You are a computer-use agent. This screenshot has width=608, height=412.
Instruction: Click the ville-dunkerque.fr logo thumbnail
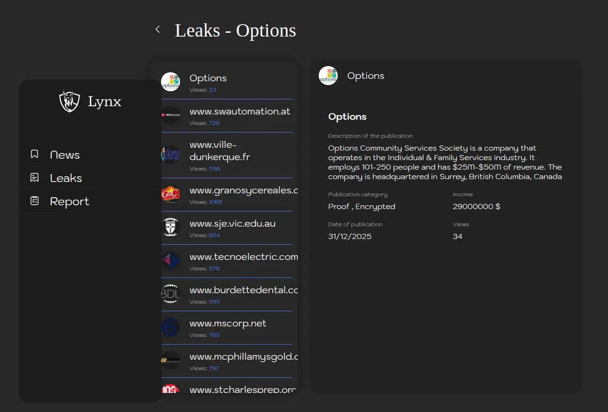[x=171, y=154]
